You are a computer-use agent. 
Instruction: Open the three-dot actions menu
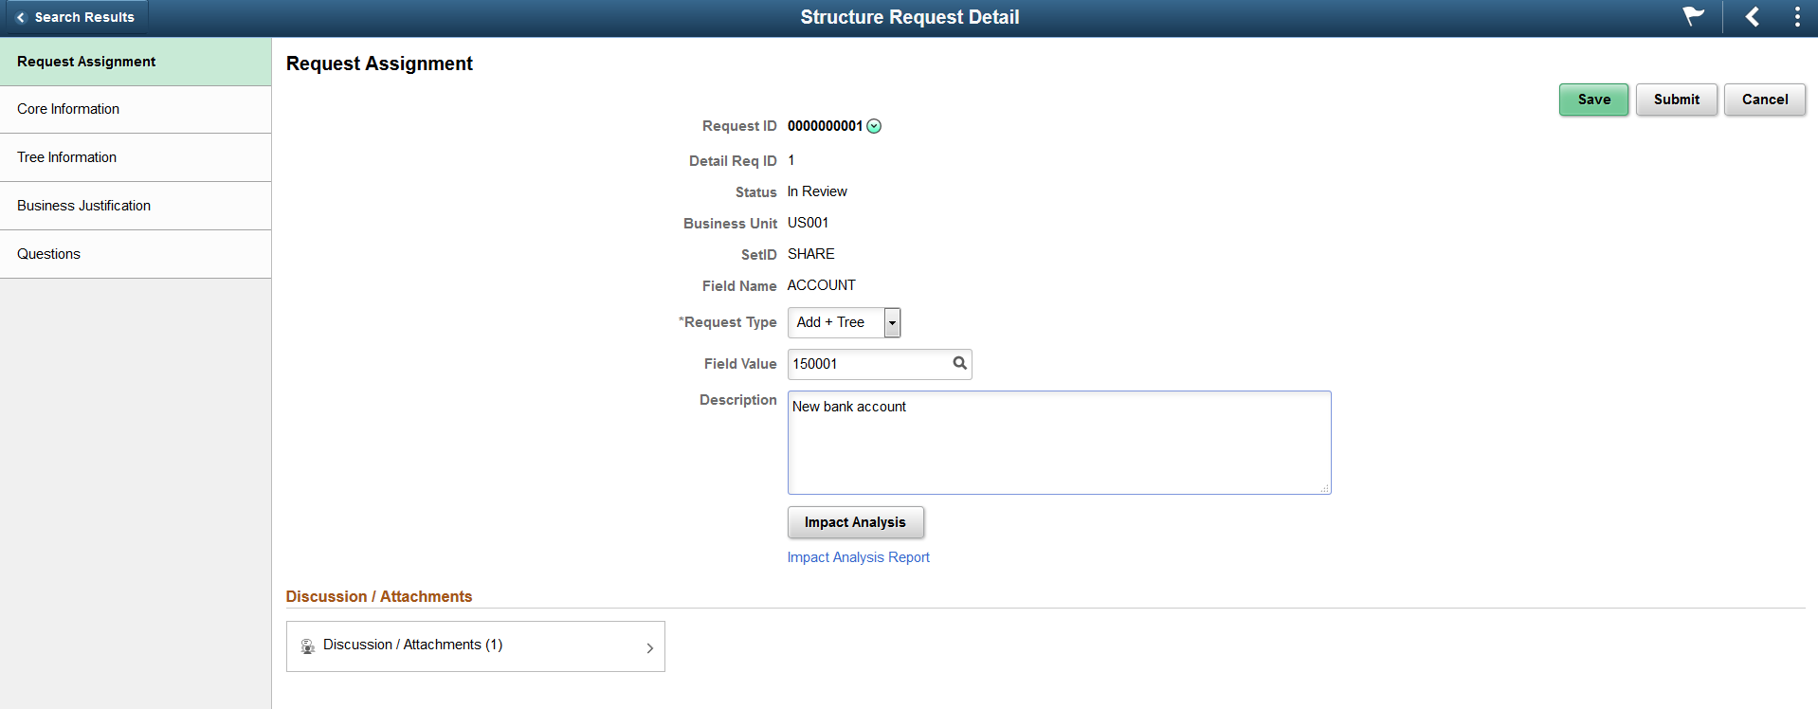point(1797,17)
